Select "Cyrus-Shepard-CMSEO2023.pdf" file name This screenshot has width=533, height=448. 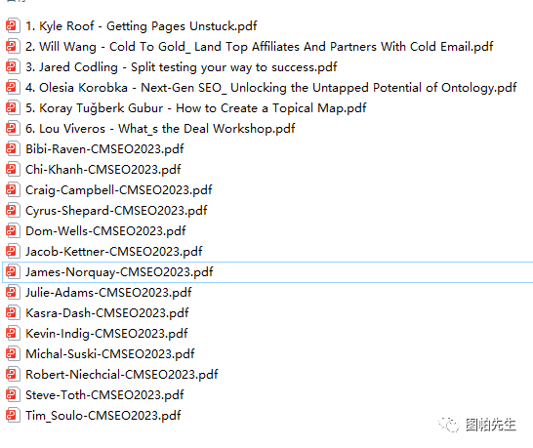[116, 211]
